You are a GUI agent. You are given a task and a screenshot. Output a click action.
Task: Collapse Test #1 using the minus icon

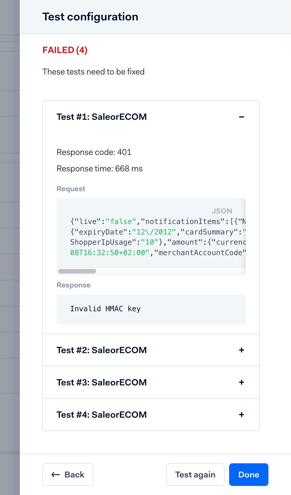tap(241, 117)
